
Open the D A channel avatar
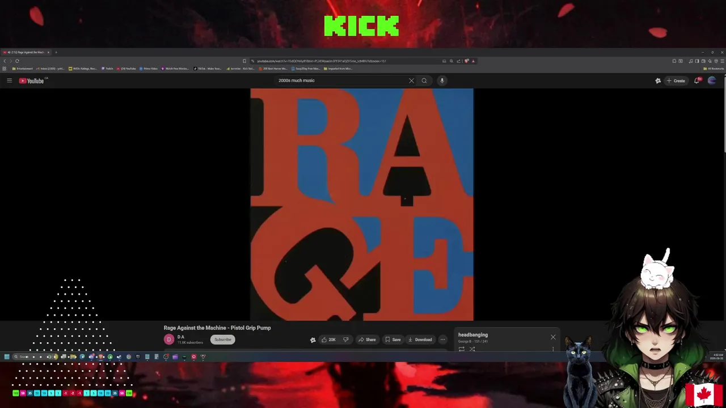169,339
